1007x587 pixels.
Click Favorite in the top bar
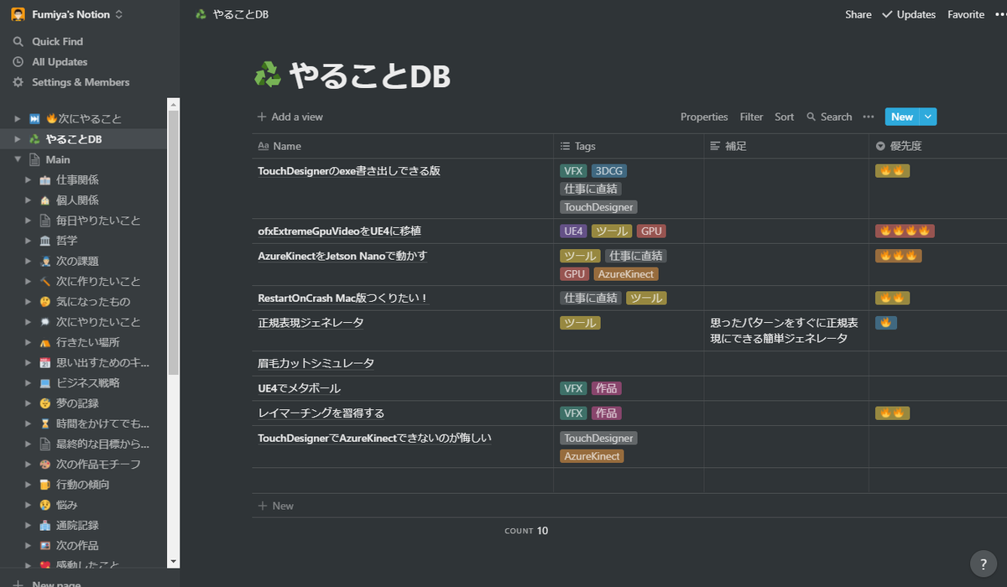(x=966, y=14)
